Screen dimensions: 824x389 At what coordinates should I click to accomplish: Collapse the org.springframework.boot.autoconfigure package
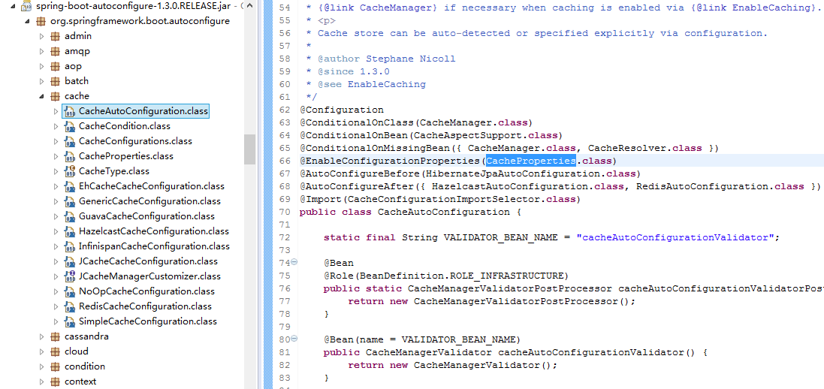pos(27,22)
